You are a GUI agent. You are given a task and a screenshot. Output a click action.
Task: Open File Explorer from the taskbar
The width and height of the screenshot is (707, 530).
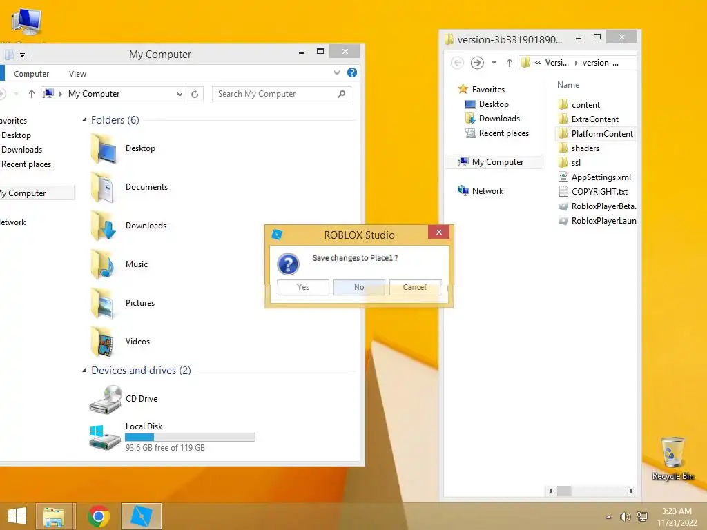[55, 516]
